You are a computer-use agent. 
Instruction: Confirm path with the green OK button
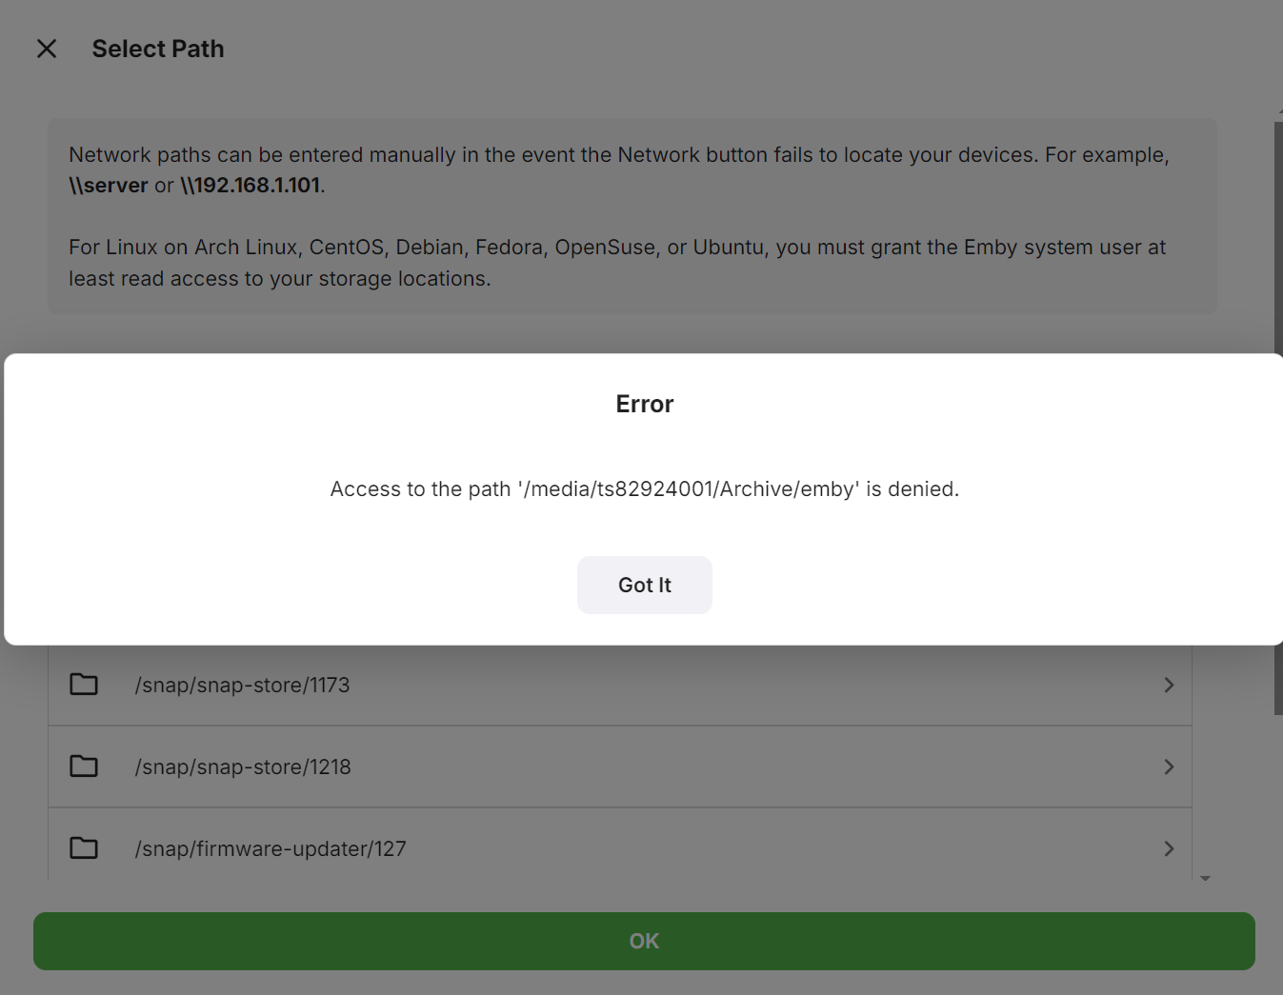coord(644,941)
